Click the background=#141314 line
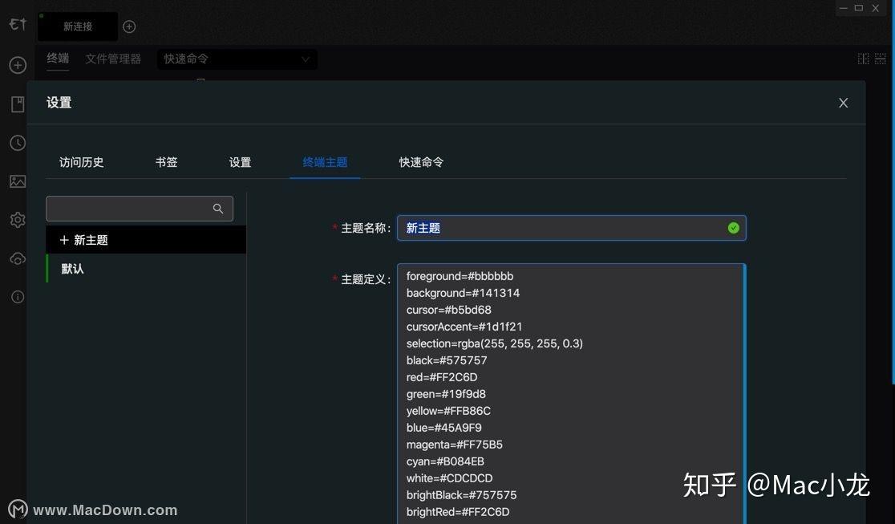The image size is (895, 524). coord(463,293)
